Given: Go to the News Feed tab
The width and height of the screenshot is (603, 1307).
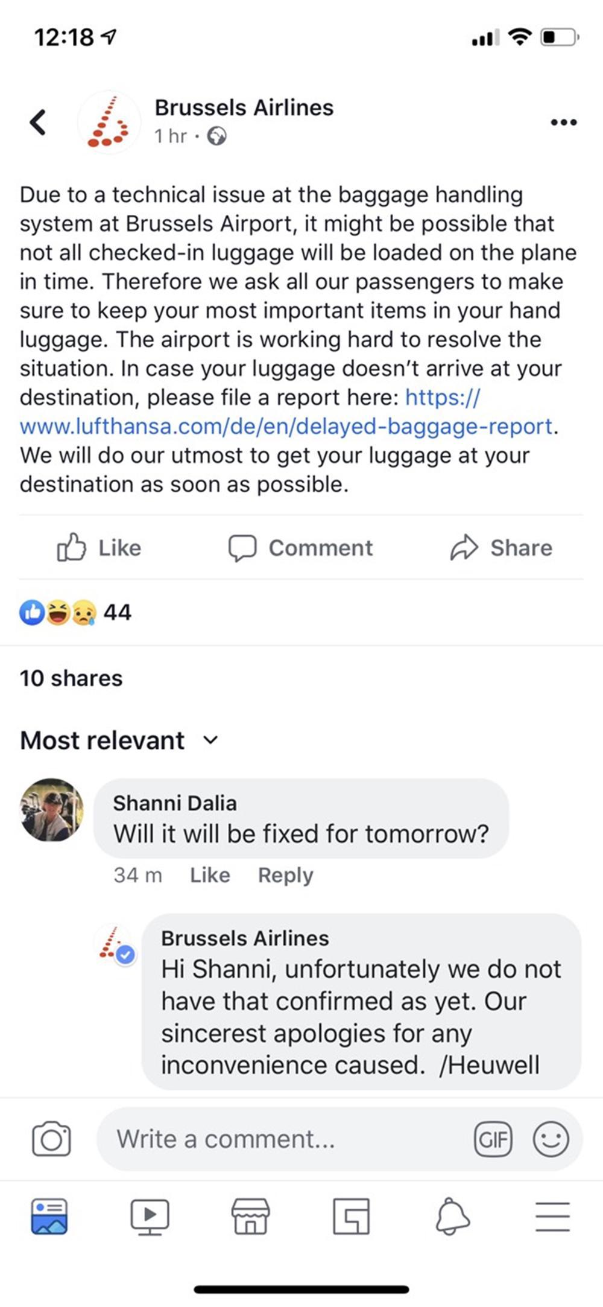Looking at the screenshot, I should pyautogui.click(x=49, y=1216).
